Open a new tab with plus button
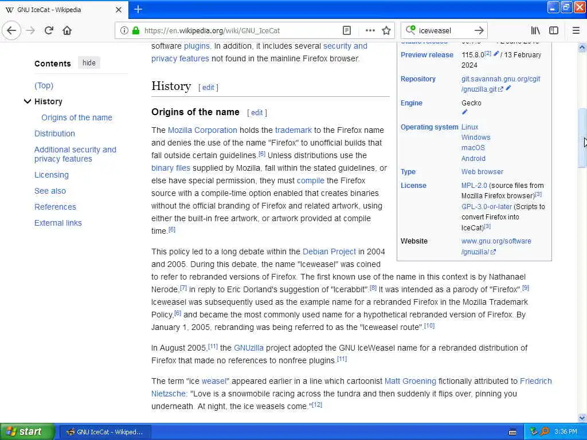Viewport: 587px width, 440px height. 138,9
